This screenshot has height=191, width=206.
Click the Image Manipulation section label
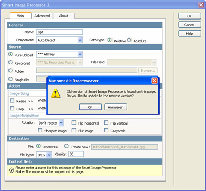click(x=24, y=116)
